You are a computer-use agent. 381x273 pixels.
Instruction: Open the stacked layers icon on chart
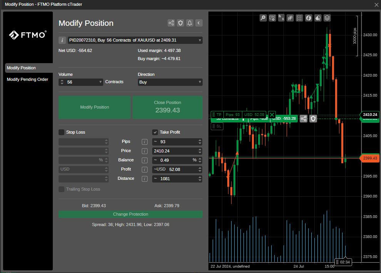pyautogui.click(x=327, y=18)
